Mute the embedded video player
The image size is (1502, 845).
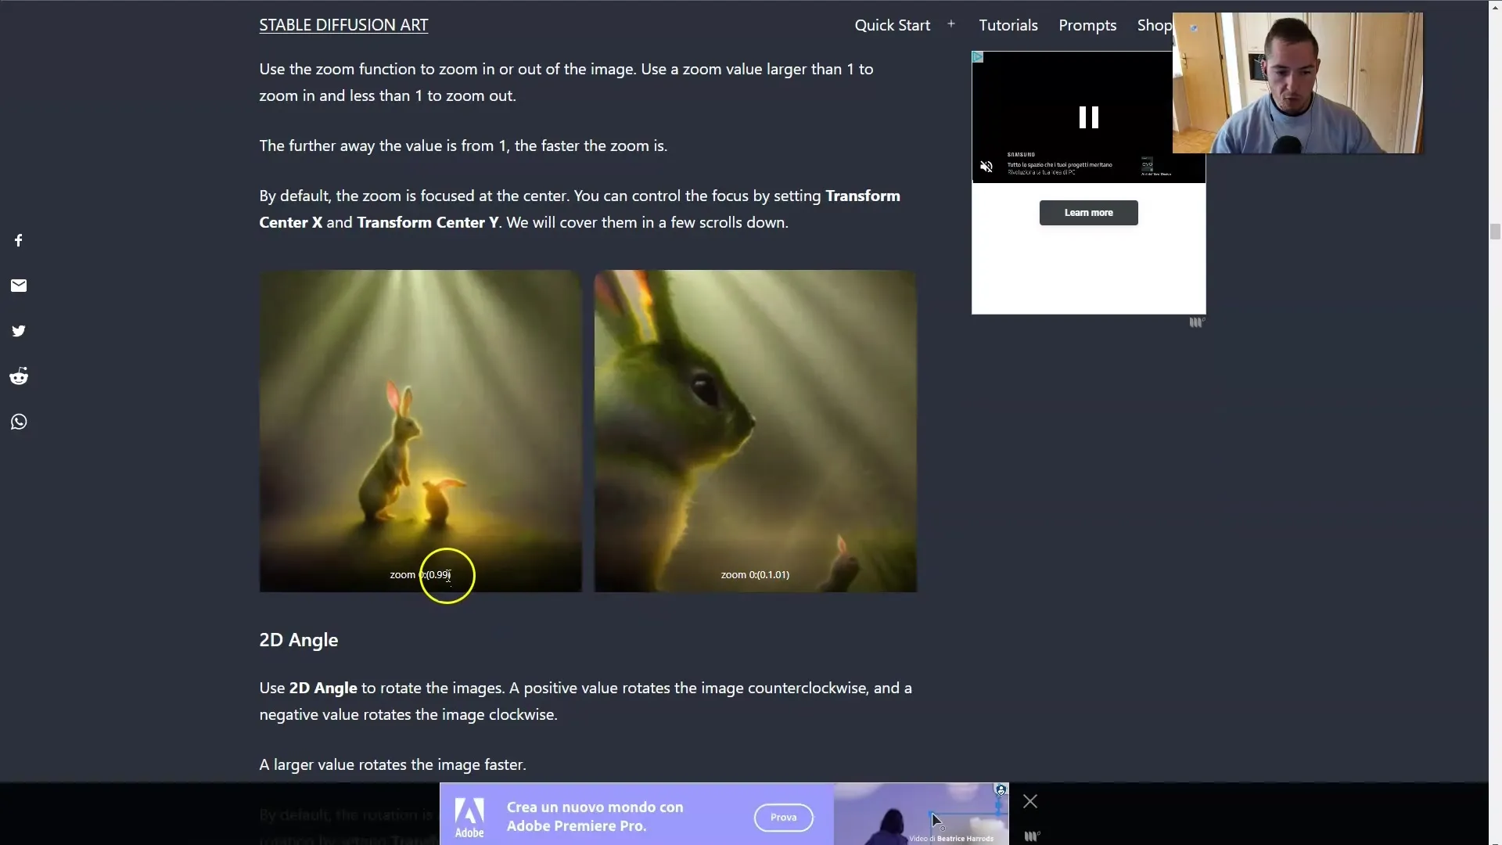986,166
